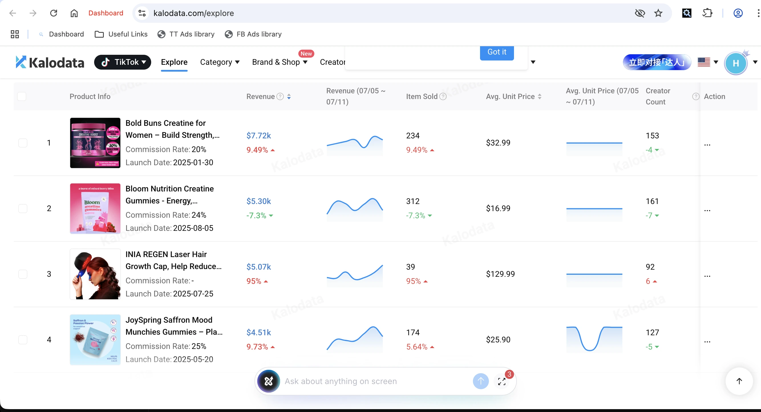Send the assistant question with arrow
This screenshot has height=412, width=761.
pyautogui.click(x=481, y=381)
